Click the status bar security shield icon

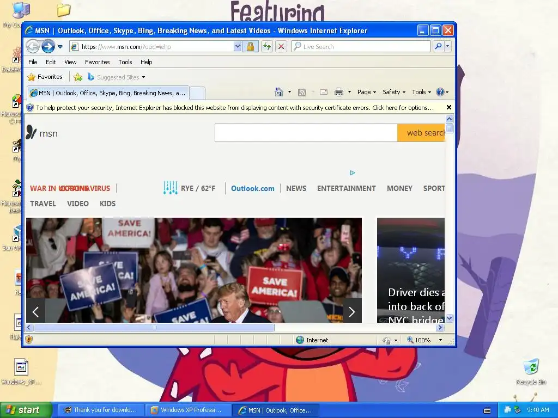pyautogui.click(x=29, y=340)
